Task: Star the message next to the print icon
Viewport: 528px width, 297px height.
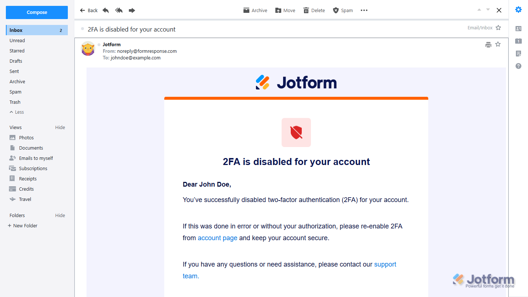Action: tap(498, 44)
